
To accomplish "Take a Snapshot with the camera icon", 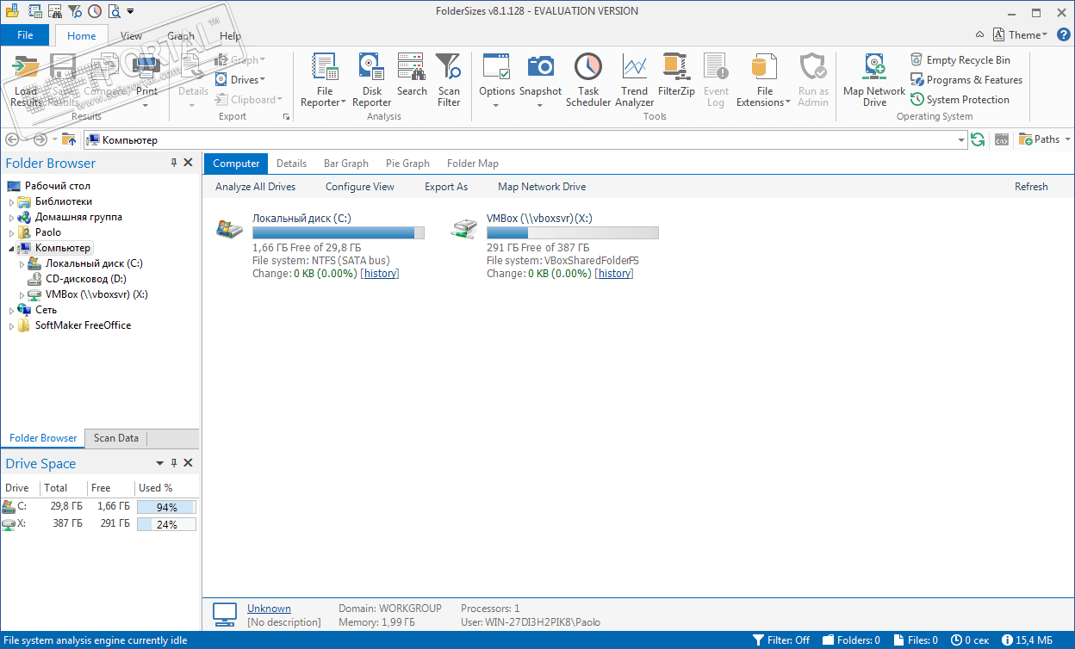I will click(x=540, y=67).
